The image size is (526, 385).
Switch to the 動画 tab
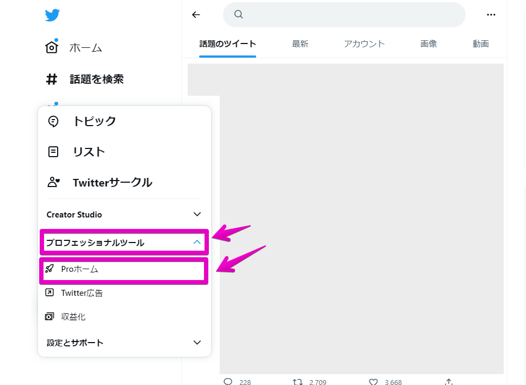click(x=480, y=44)
